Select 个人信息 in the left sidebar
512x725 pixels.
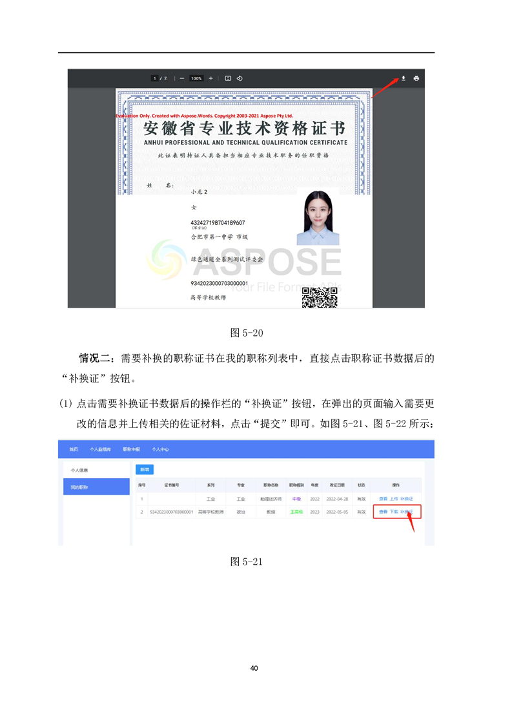[x=79, y=470]
